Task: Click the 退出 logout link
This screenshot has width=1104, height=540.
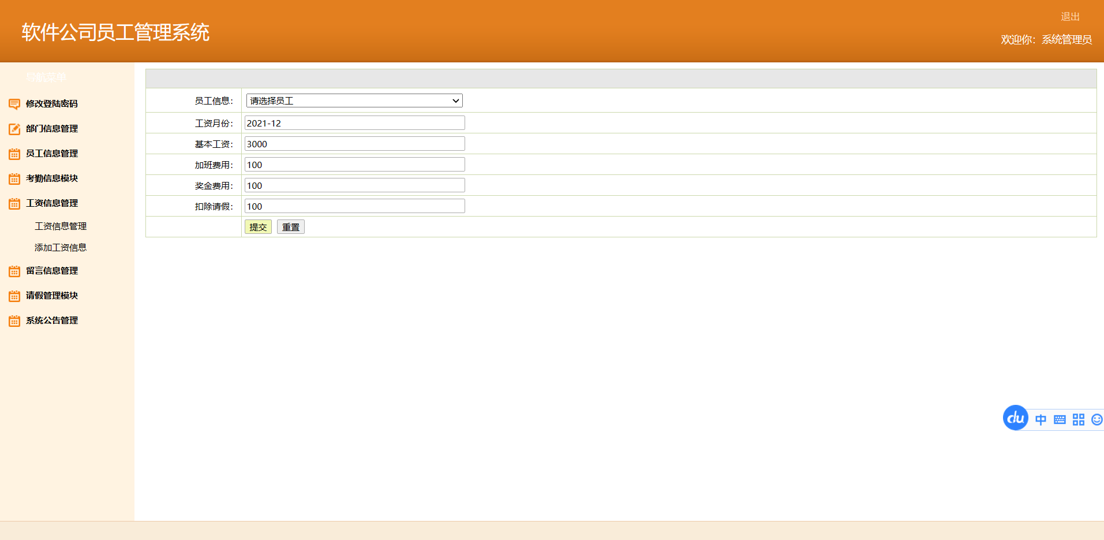Action: pos(1070,17)
